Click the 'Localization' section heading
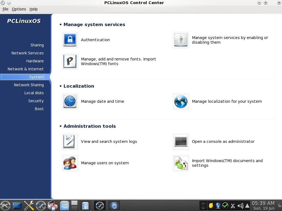This screenshot has height=211, width=282. pos(79,86)
